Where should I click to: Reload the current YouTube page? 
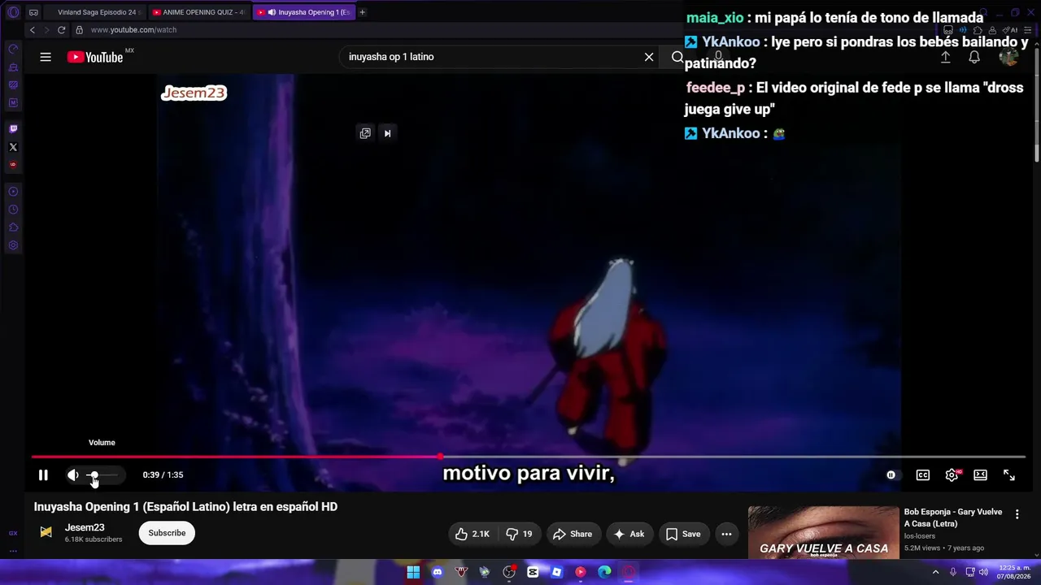pos(61,30)
